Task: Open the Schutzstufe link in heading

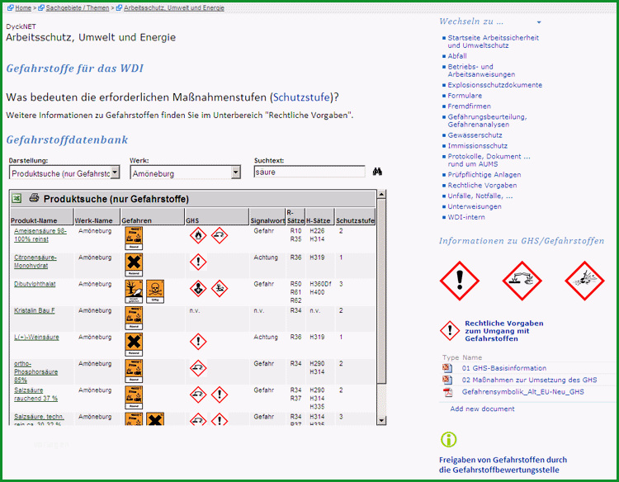Action: pos(301,97)
